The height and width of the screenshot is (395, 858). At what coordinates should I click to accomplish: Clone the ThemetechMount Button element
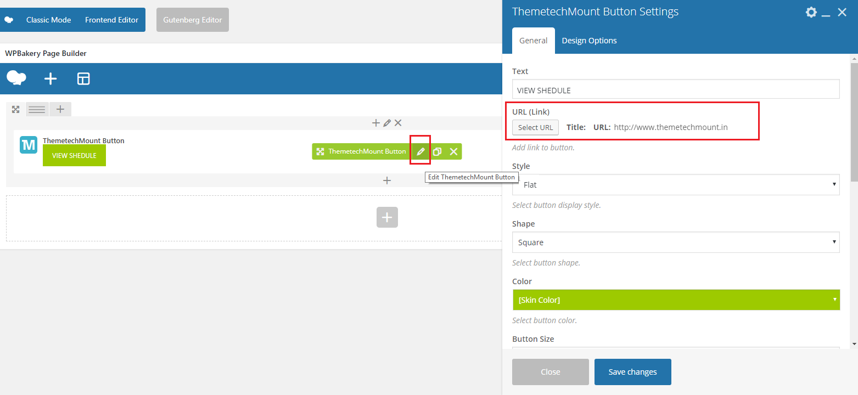437,151
